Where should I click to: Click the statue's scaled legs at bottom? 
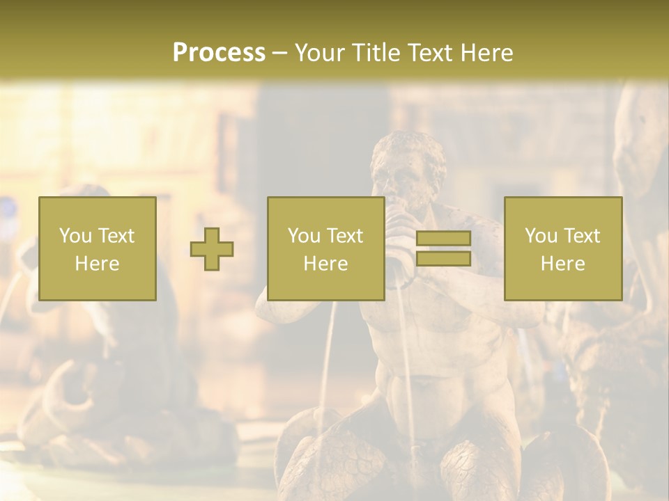pos(431,460)
